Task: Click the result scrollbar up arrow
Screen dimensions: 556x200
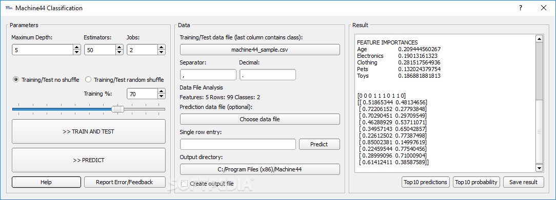Action: [x=539, y=39]
